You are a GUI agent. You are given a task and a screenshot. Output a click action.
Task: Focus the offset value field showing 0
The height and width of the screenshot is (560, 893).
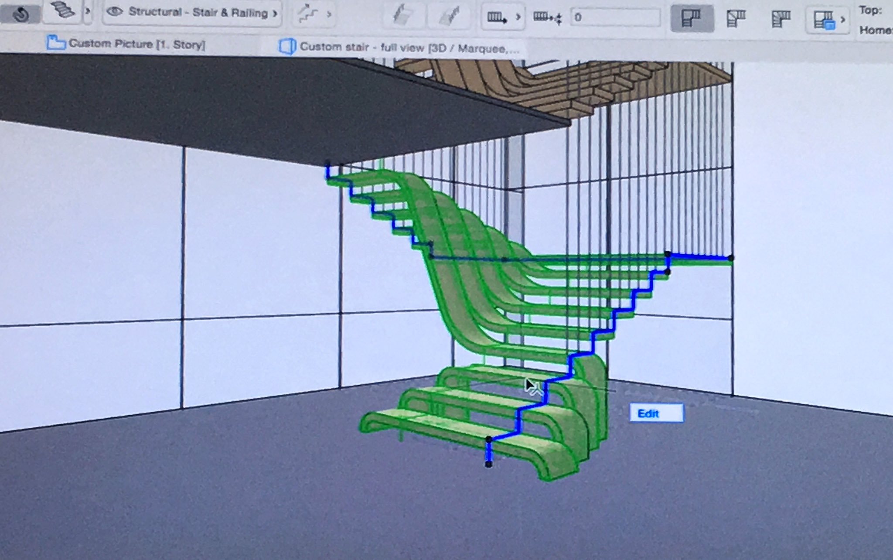point(615,17)
